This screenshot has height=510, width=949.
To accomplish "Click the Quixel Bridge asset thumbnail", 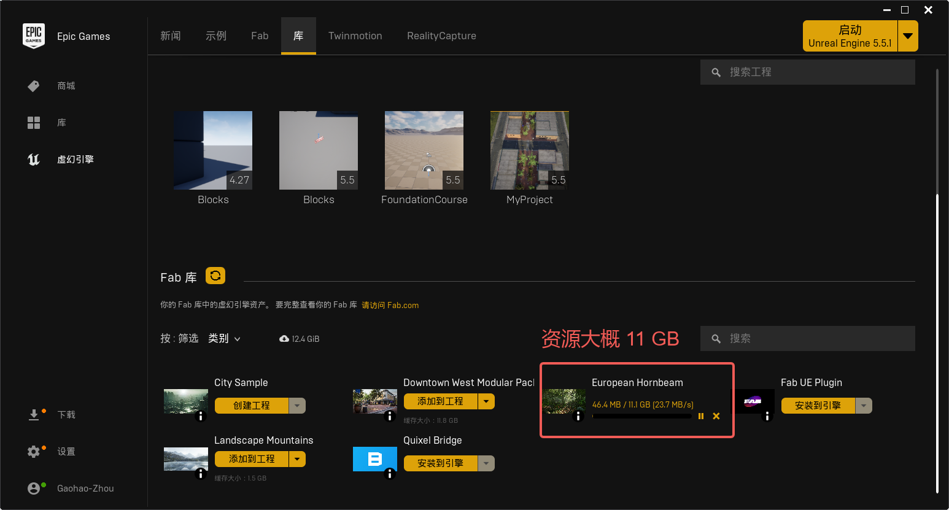I will coord(375,459).
